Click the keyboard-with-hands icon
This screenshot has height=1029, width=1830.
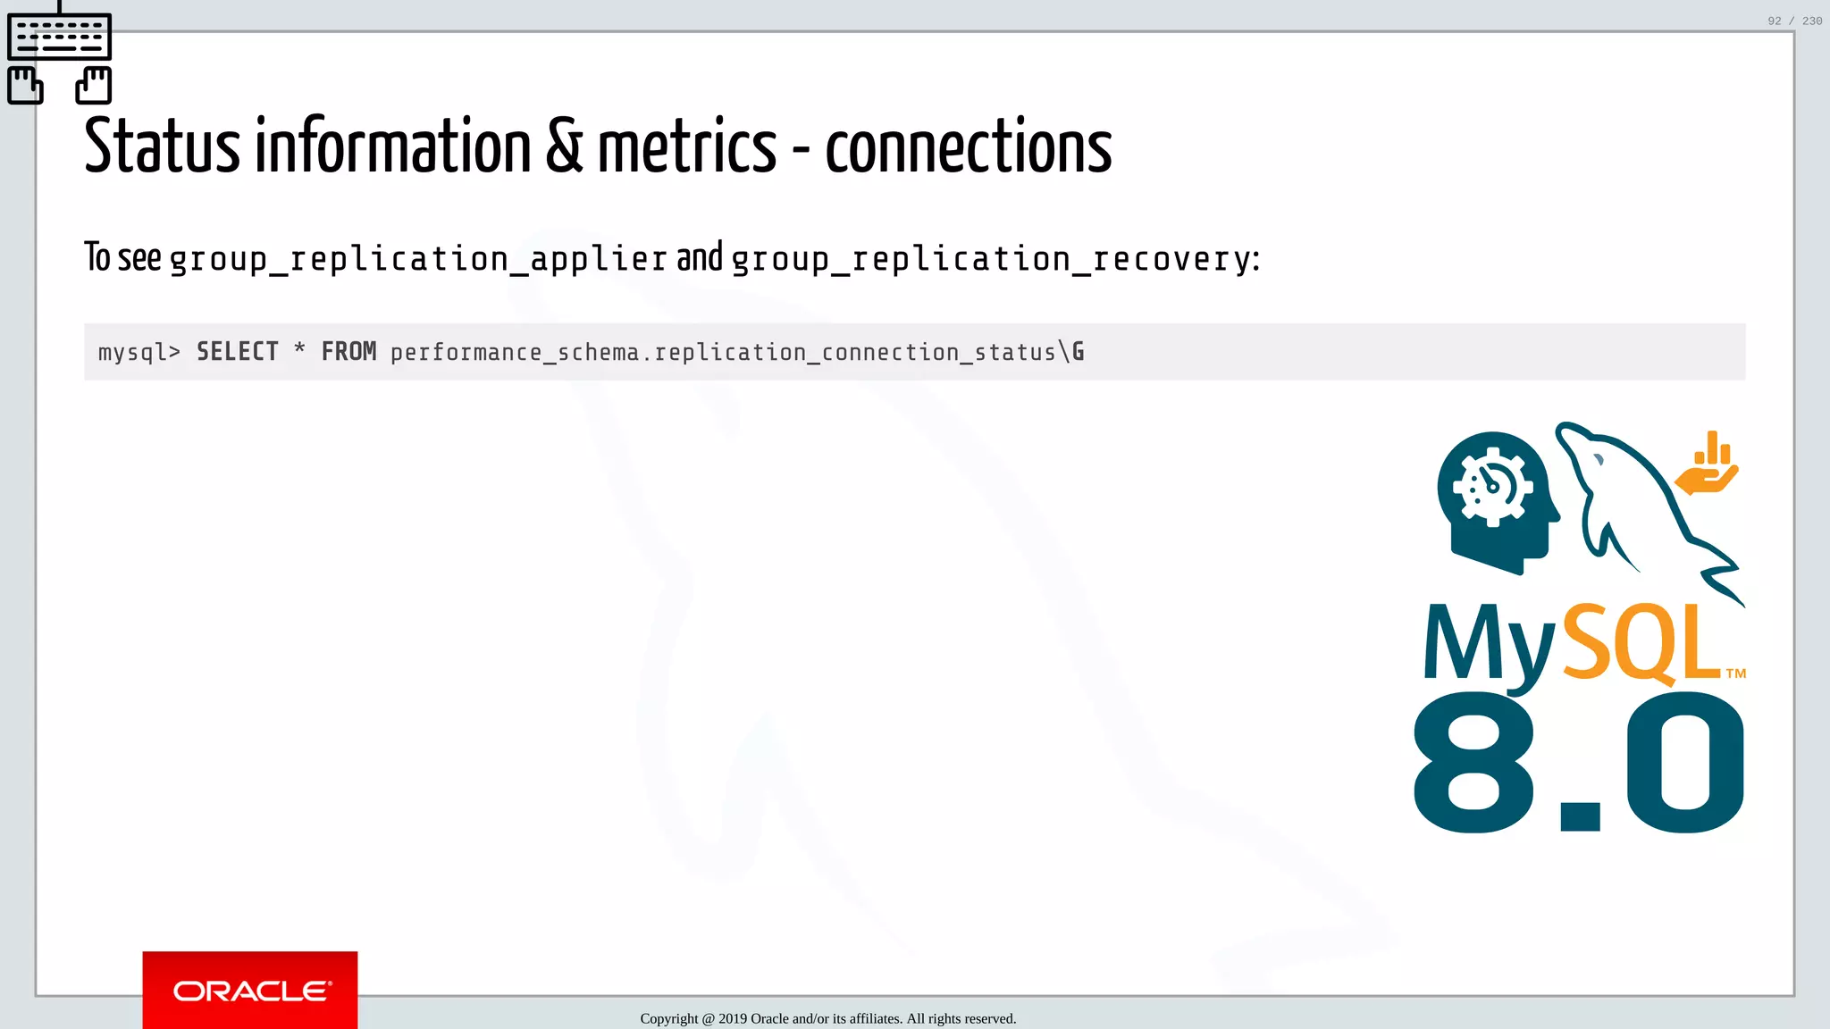59,54
